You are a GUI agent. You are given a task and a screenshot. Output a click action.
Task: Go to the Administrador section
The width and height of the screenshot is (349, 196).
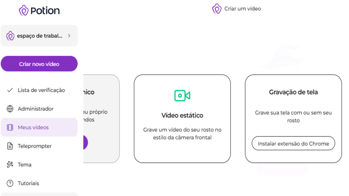tap(35, 109)
